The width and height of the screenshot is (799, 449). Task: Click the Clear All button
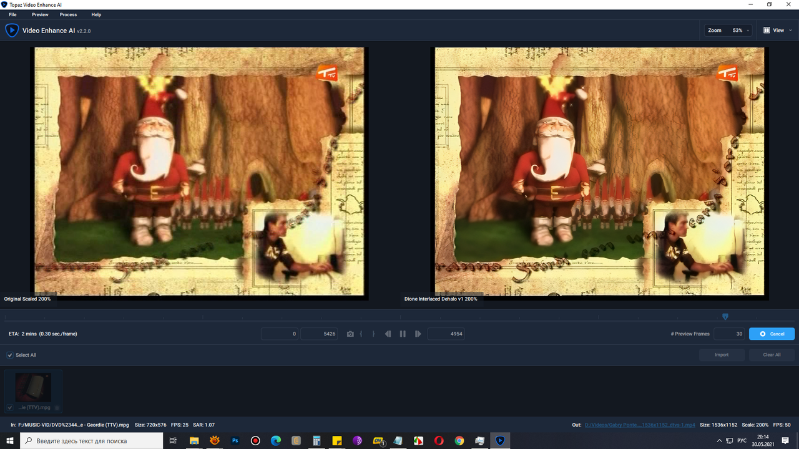772,355
